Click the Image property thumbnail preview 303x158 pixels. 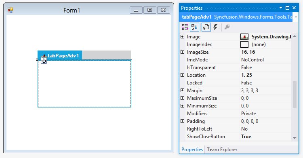tap(244, 37)
